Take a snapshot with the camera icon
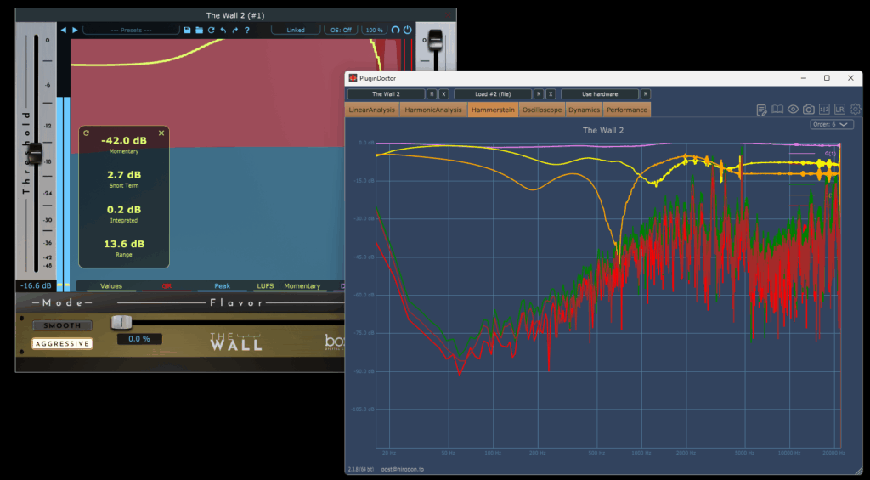This screenshot has width=870, height=480. coord(809,110)
